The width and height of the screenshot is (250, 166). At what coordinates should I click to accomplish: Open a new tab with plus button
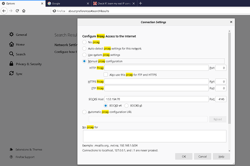(x=141, y=3)
